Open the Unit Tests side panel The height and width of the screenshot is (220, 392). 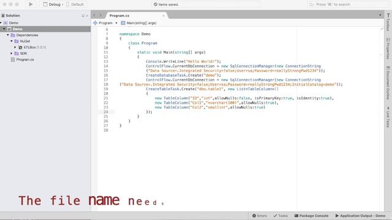388,117
